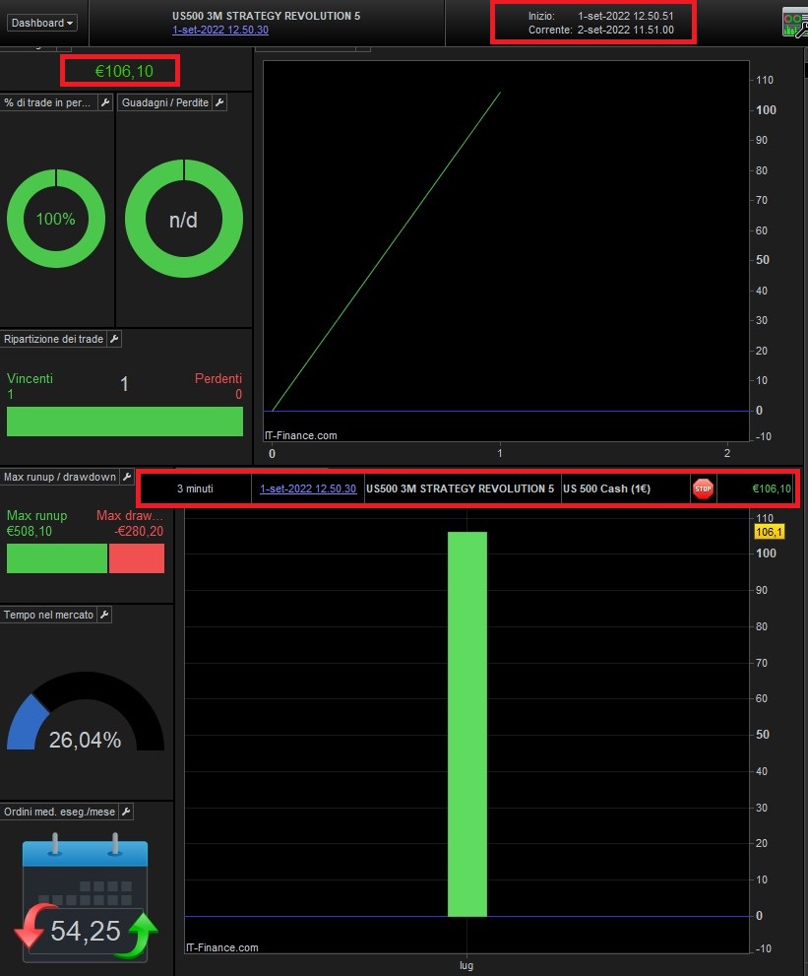Click the red Max drawdown bar

(137, 558)
